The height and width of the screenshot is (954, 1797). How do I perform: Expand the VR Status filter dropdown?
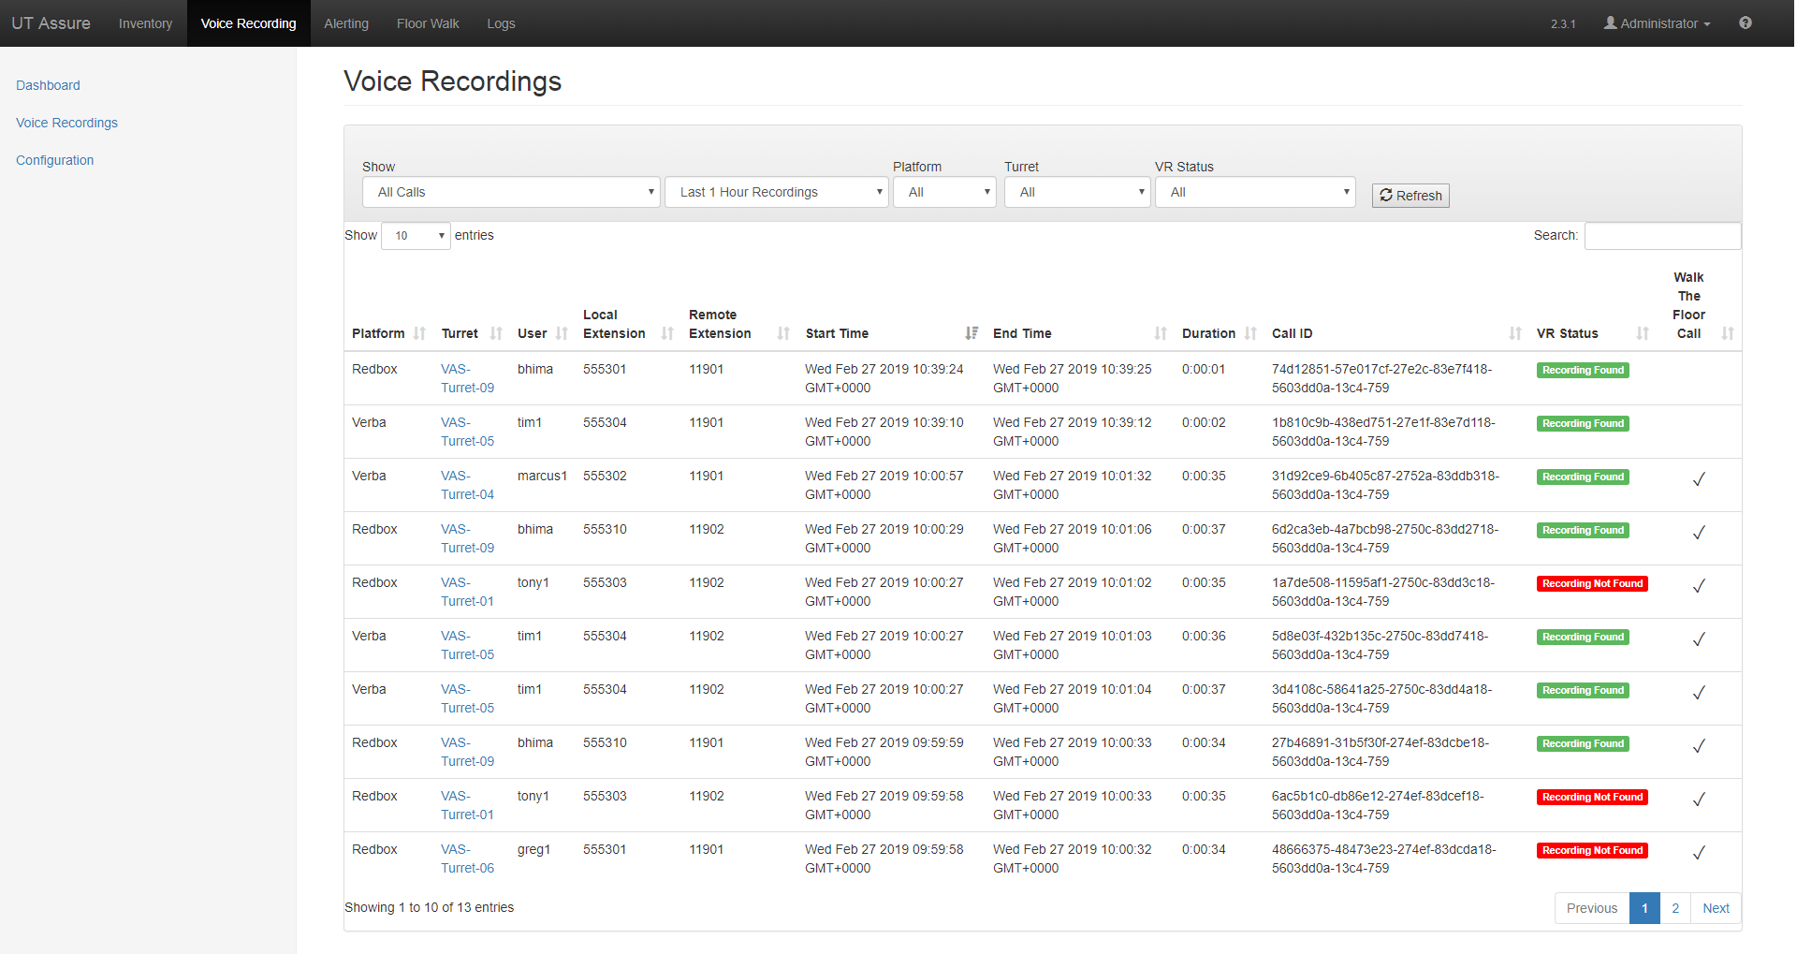1255,192
